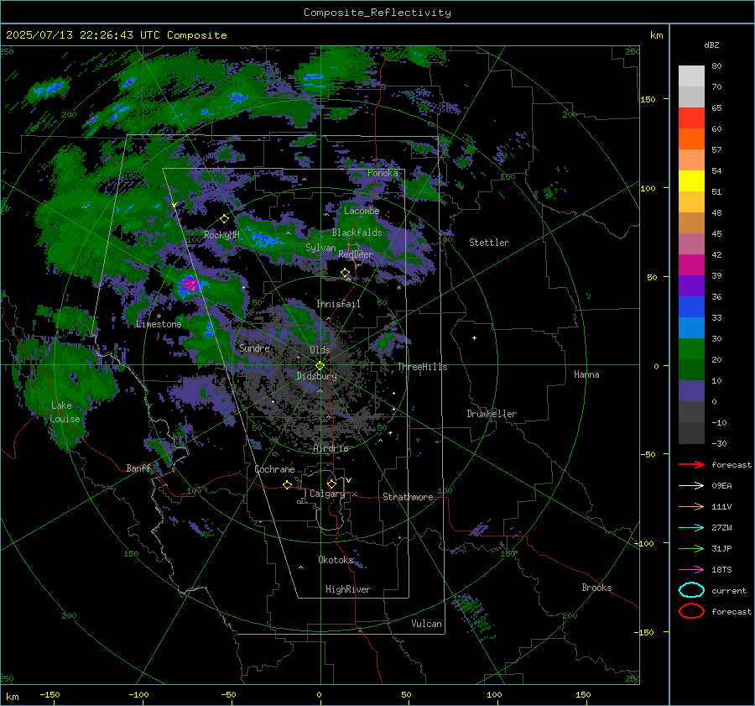Click the -50 tick on right axis

648,454
